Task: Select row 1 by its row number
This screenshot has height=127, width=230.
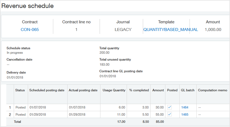Action: (x=10, y=107)
